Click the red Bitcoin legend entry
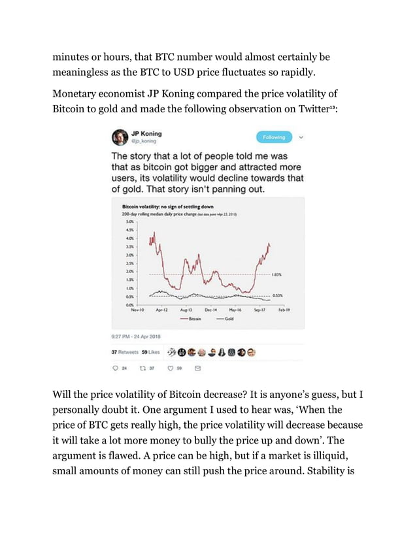417x539 pixels. point(190,318)
